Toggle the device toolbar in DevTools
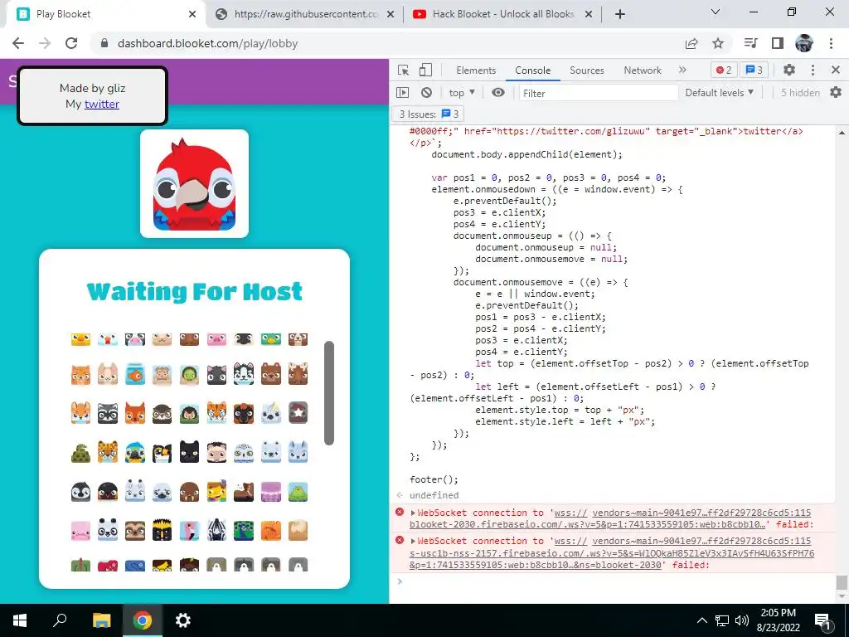The image size is (849, 637). [x=425, y=70]
